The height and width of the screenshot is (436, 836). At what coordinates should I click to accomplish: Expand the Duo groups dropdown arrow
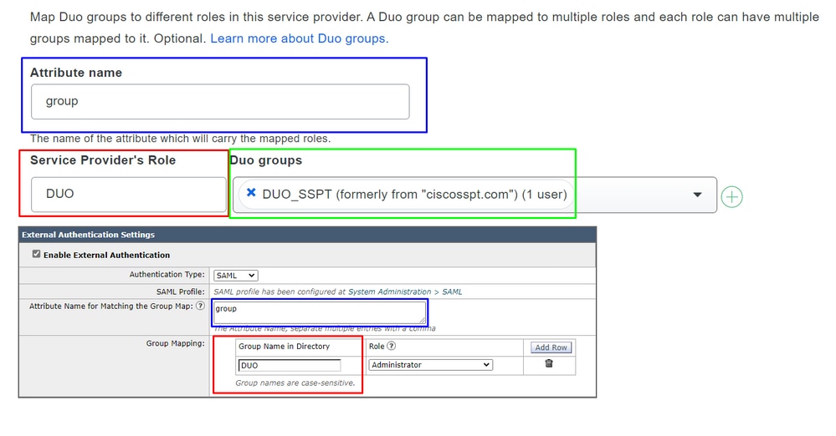[x=697, y=195]
